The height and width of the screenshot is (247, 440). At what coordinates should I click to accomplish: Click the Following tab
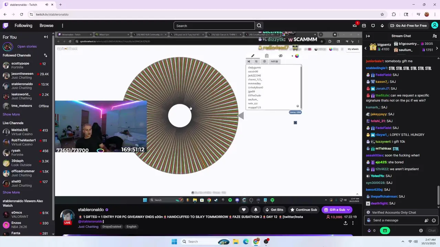point(23,26)
